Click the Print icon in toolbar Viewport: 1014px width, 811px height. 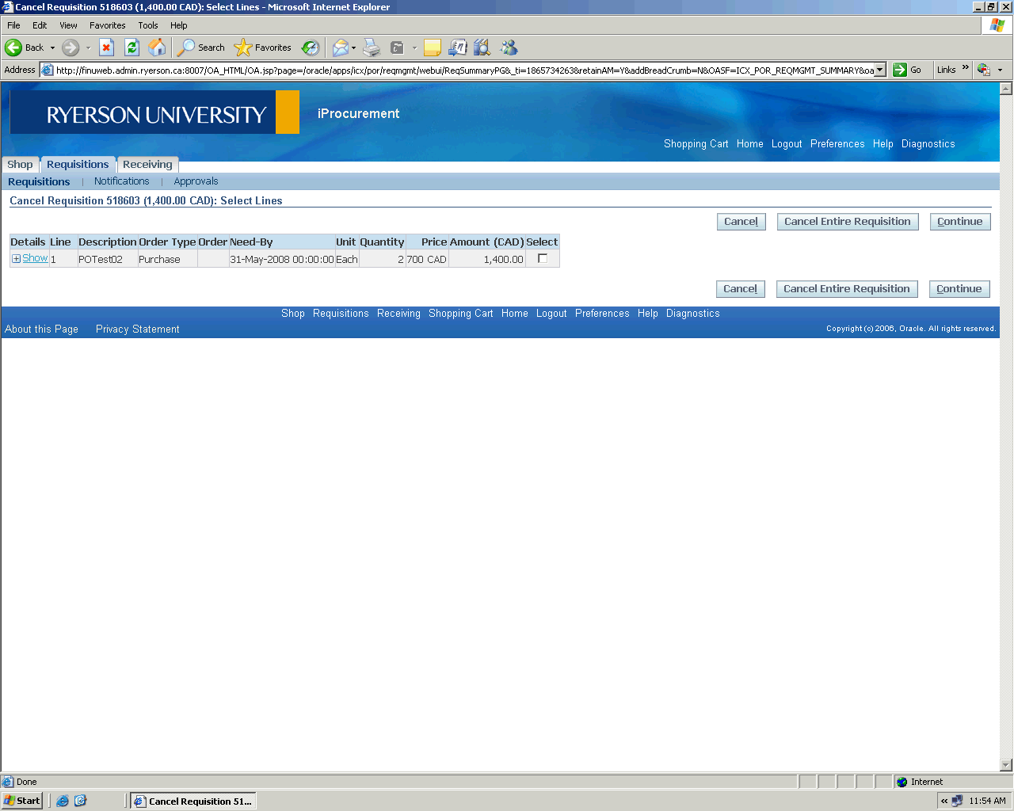[x=372, y=48]
